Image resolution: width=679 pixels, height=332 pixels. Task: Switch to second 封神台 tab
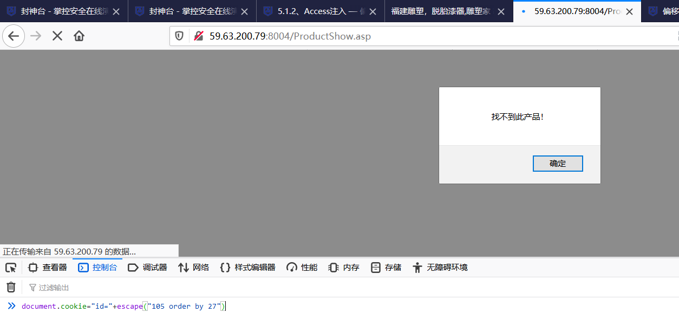coord(192,11)
